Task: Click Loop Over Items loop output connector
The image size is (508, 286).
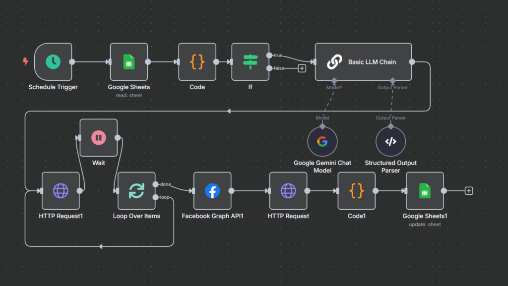Action: point(155,197)
